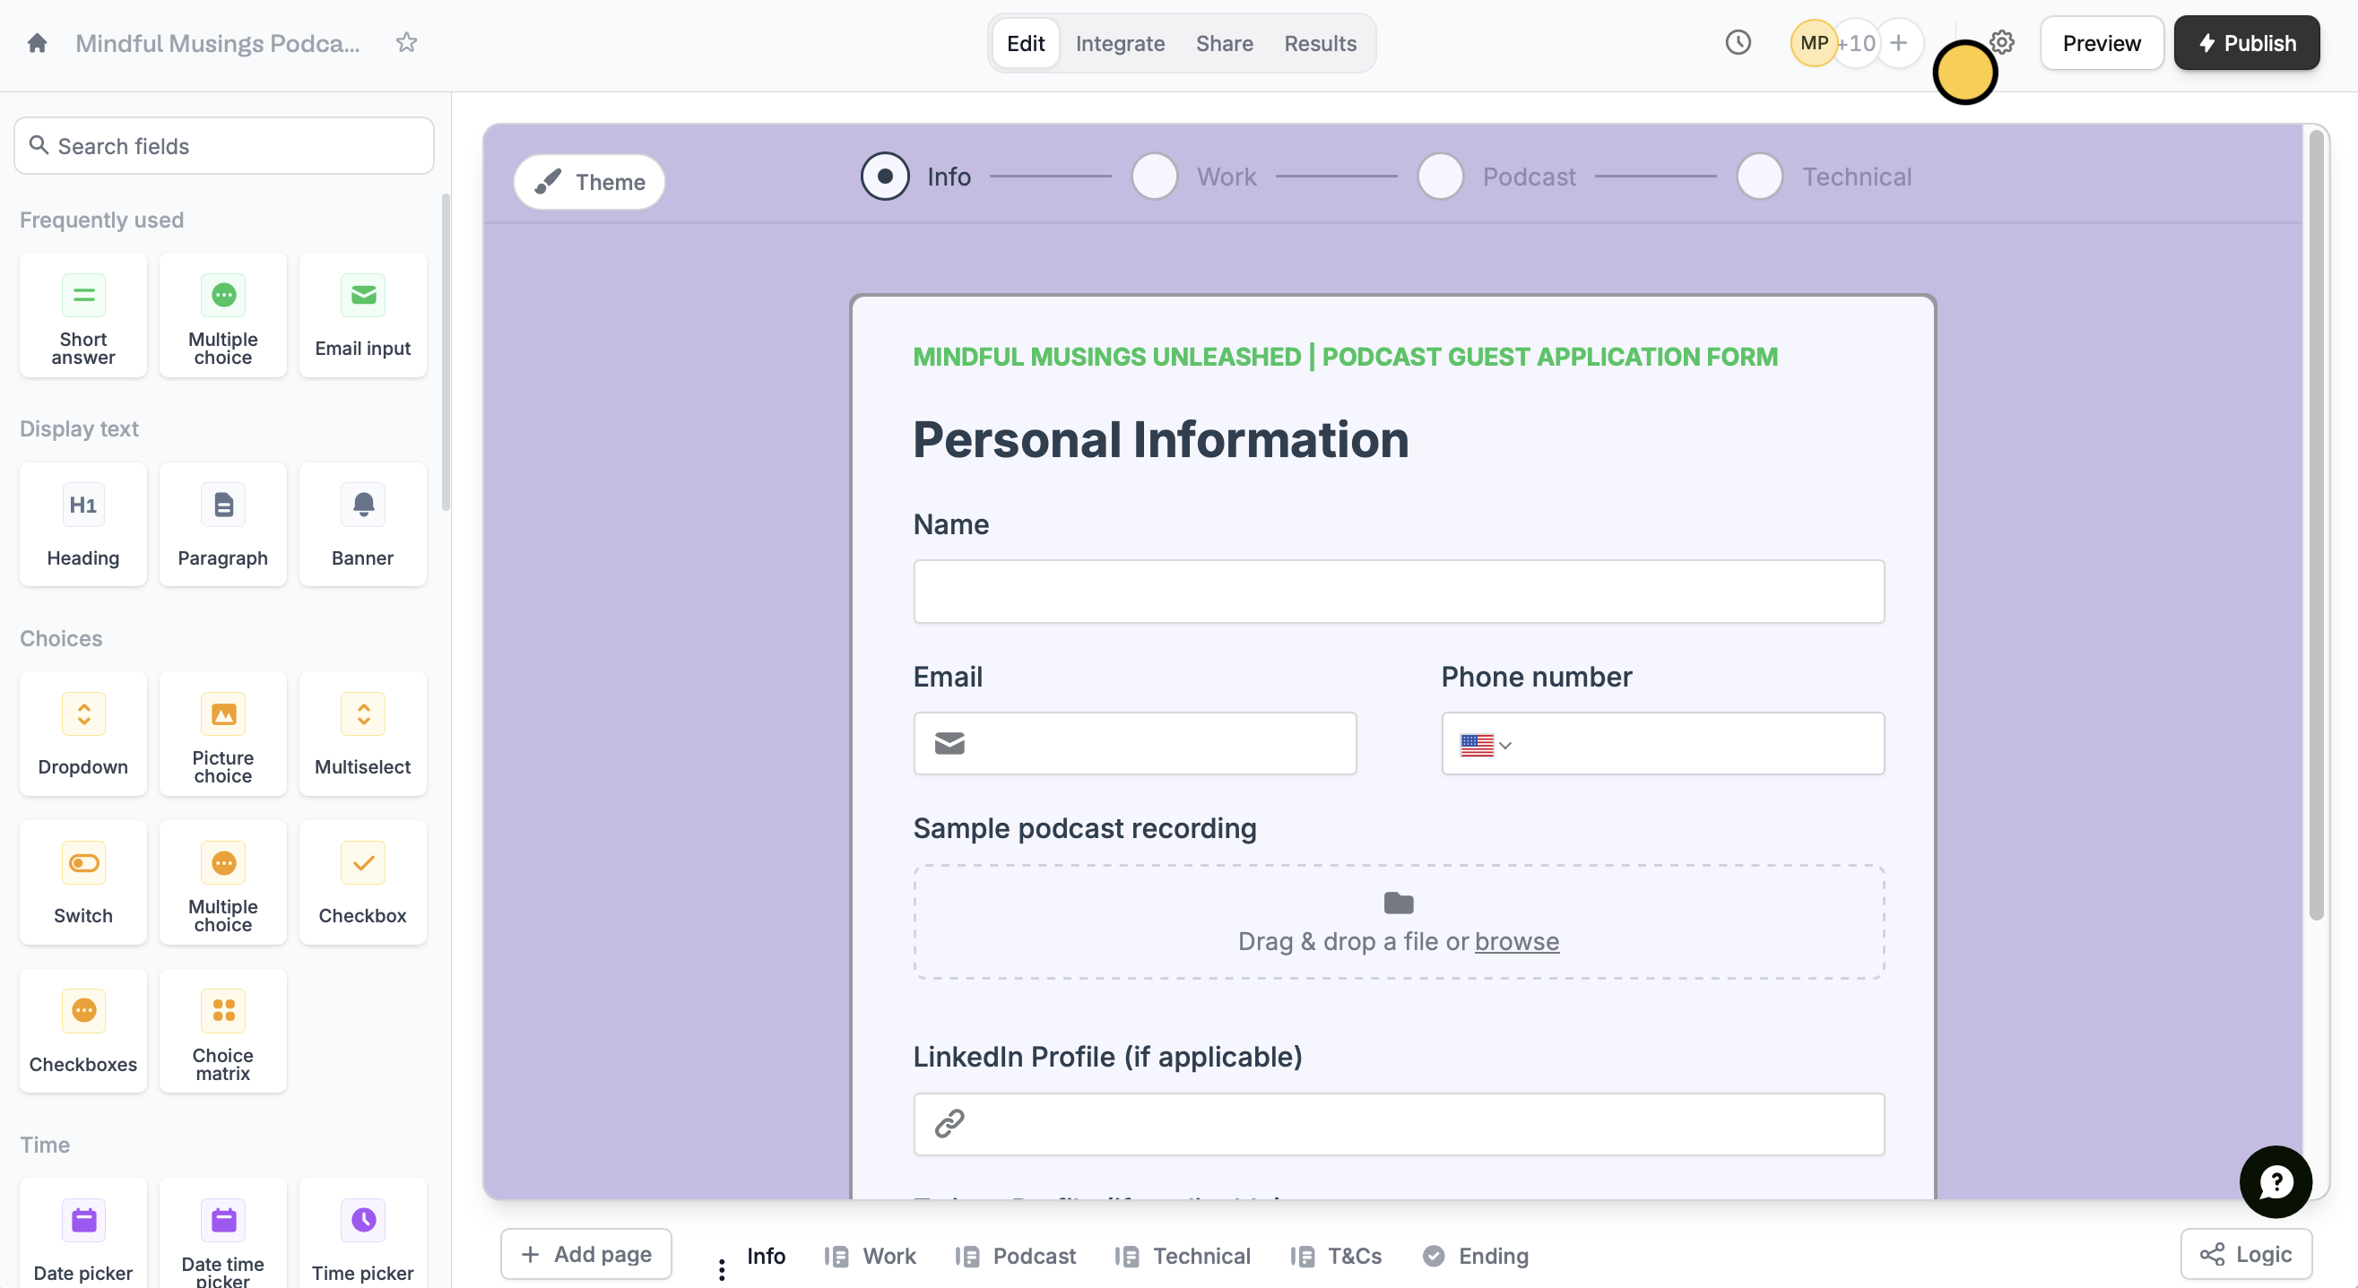
Task: Star the Mindful Musings form as favorite
Action: [406, 43]
